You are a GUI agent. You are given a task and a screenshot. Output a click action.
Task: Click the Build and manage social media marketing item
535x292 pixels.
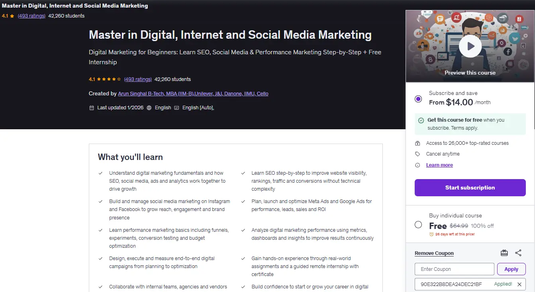point(169,209)
